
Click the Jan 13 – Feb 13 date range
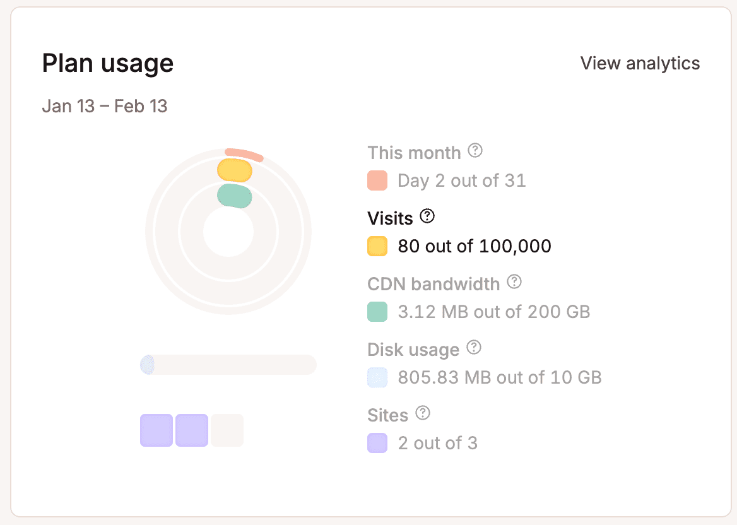[105, 106]
